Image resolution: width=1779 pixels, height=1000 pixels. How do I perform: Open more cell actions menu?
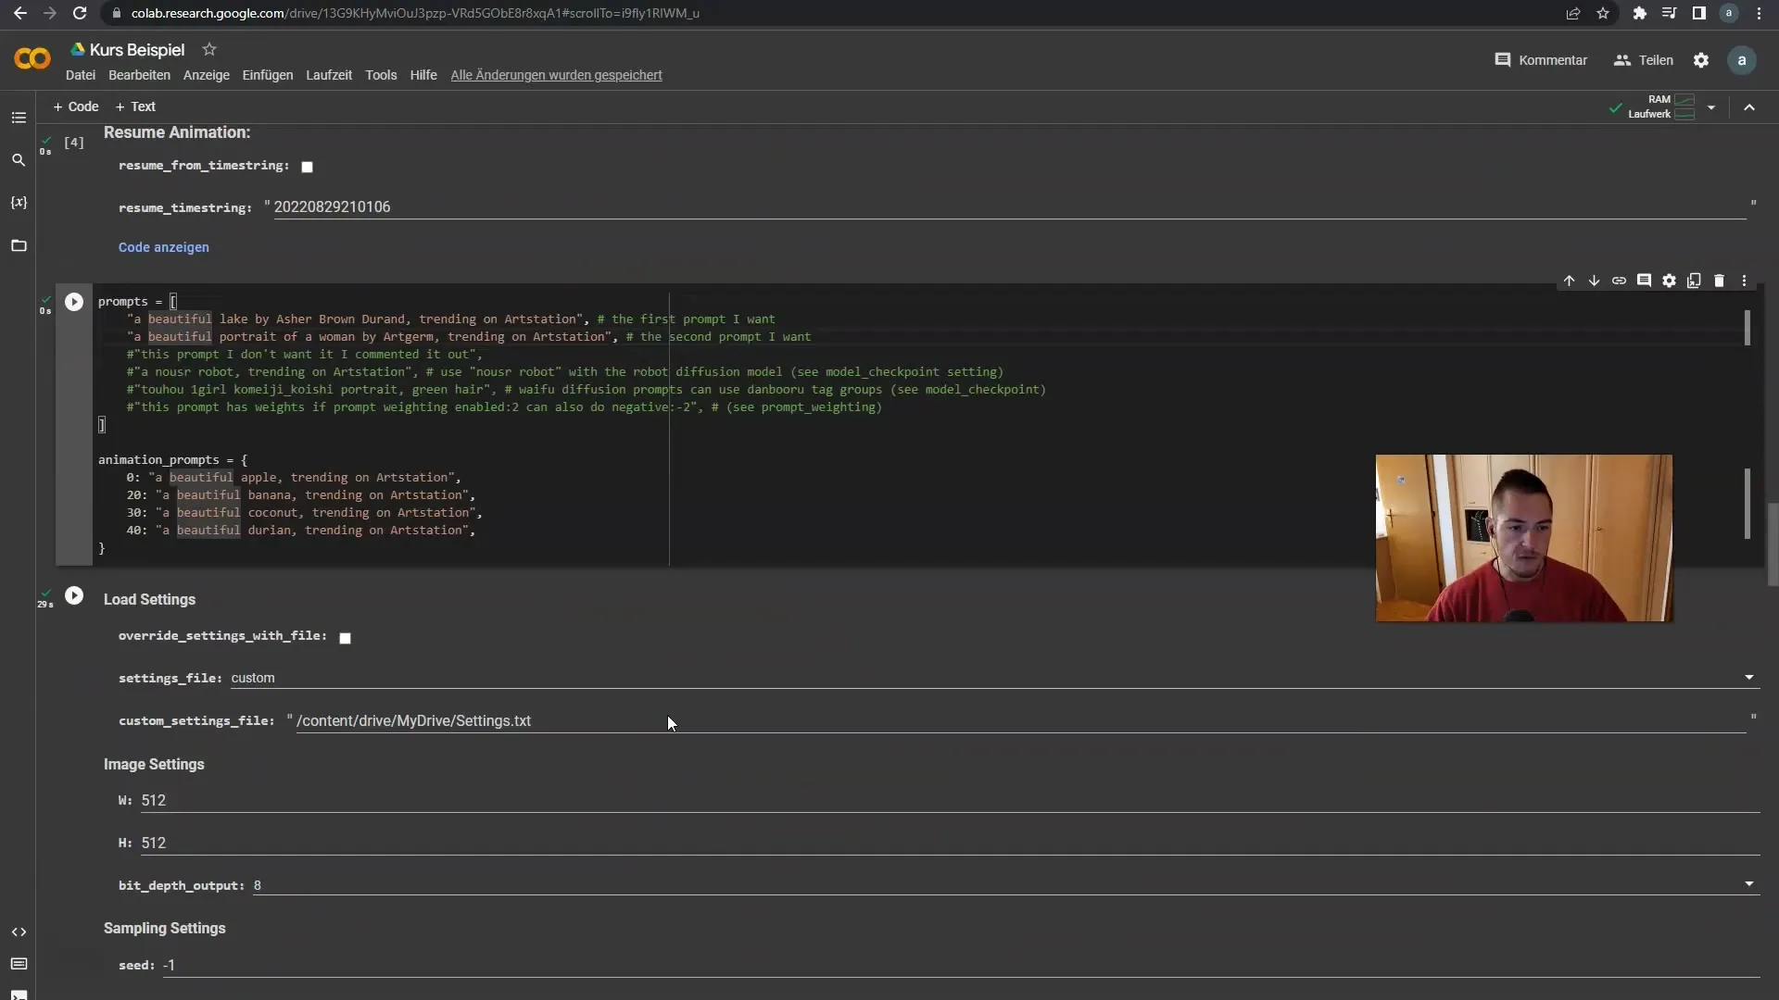click(x=1744, y=281)
